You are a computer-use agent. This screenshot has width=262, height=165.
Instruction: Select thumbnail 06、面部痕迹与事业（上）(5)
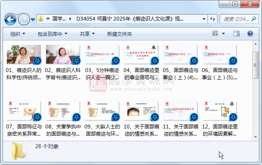click(x=219, y=54)
